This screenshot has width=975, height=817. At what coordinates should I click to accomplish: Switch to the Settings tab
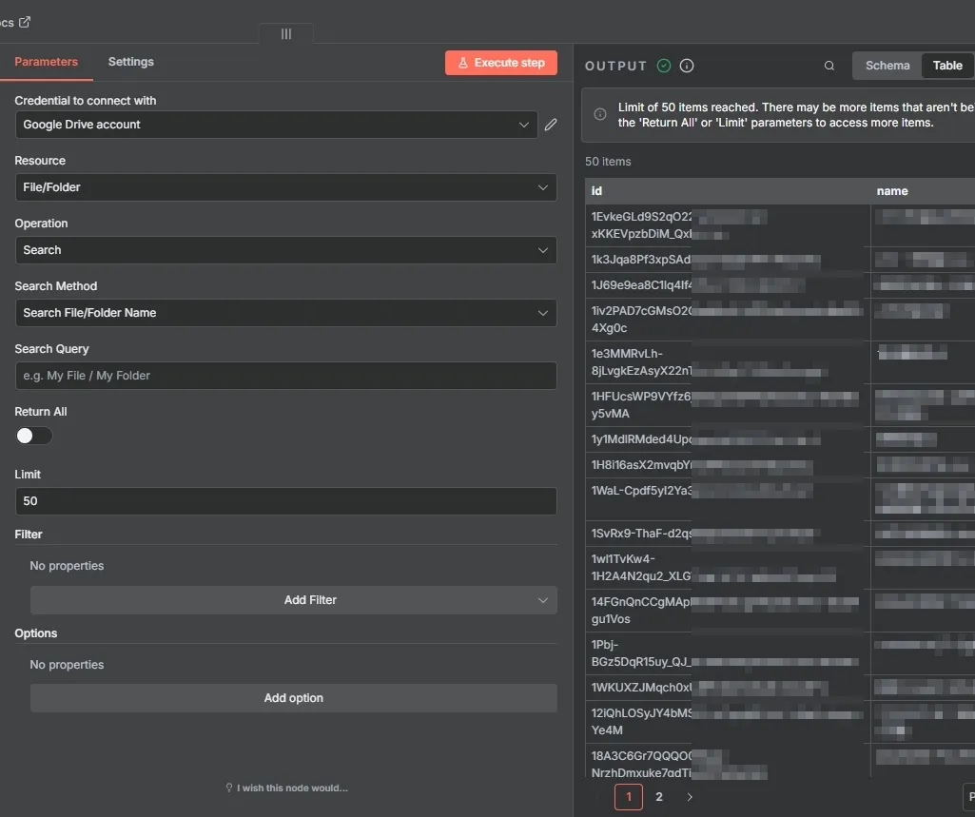(x=130, y=62)
